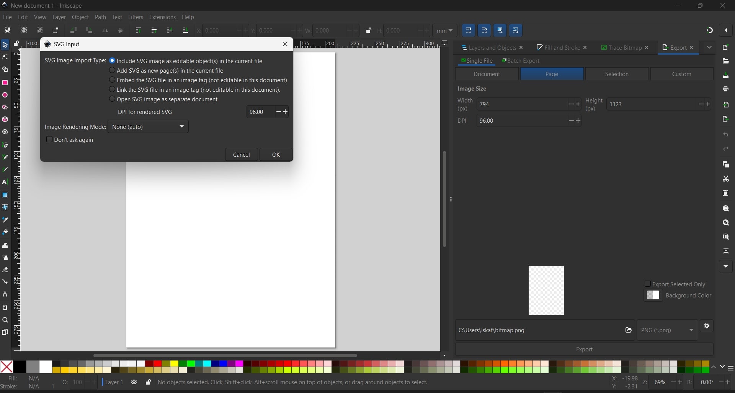Screen dimensions: 735x393
Task: Open the Path menu
Action: point(100,17)
